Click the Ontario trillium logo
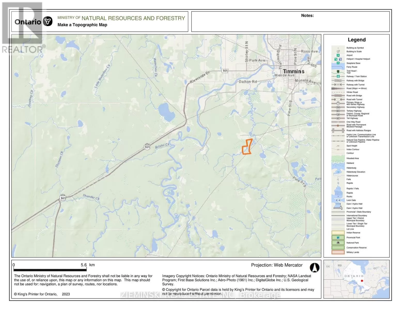The height and width of the screenshot is (310, 401). (48, 21)
